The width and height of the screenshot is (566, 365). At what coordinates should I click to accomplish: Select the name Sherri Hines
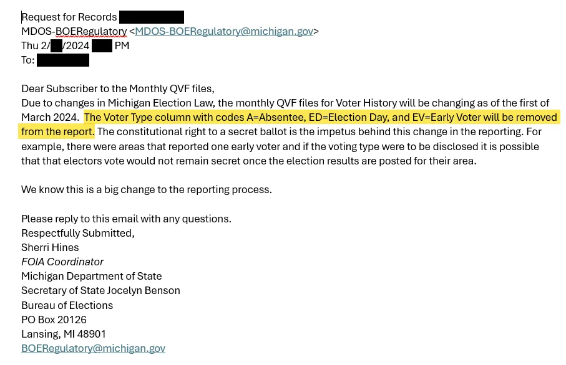coord(50,247)
